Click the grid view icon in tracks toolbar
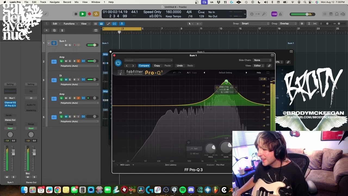 coord(95,24)
